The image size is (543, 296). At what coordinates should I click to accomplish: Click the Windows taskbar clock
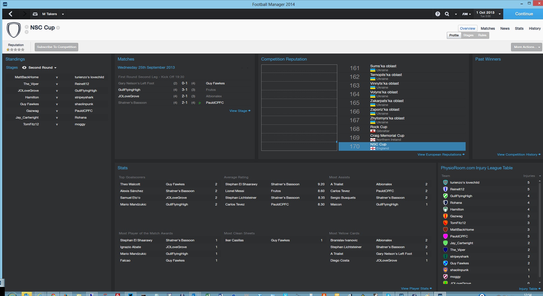point(528,295)
